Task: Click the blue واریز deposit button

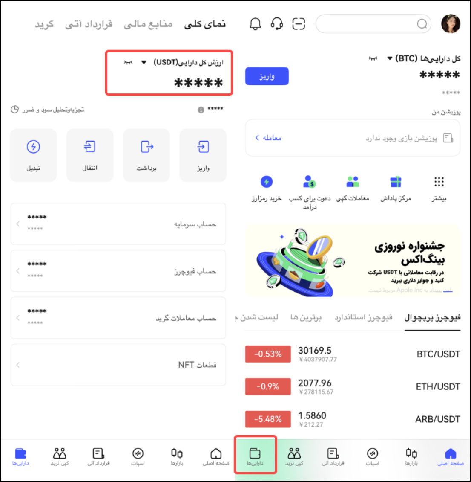Action: coord(267,76)
